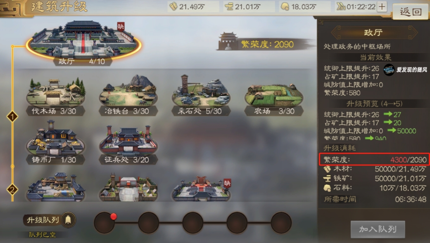Select the 征兵处 recruitment building
Screen dimensions: 430x243
click(x=128, y=145)
